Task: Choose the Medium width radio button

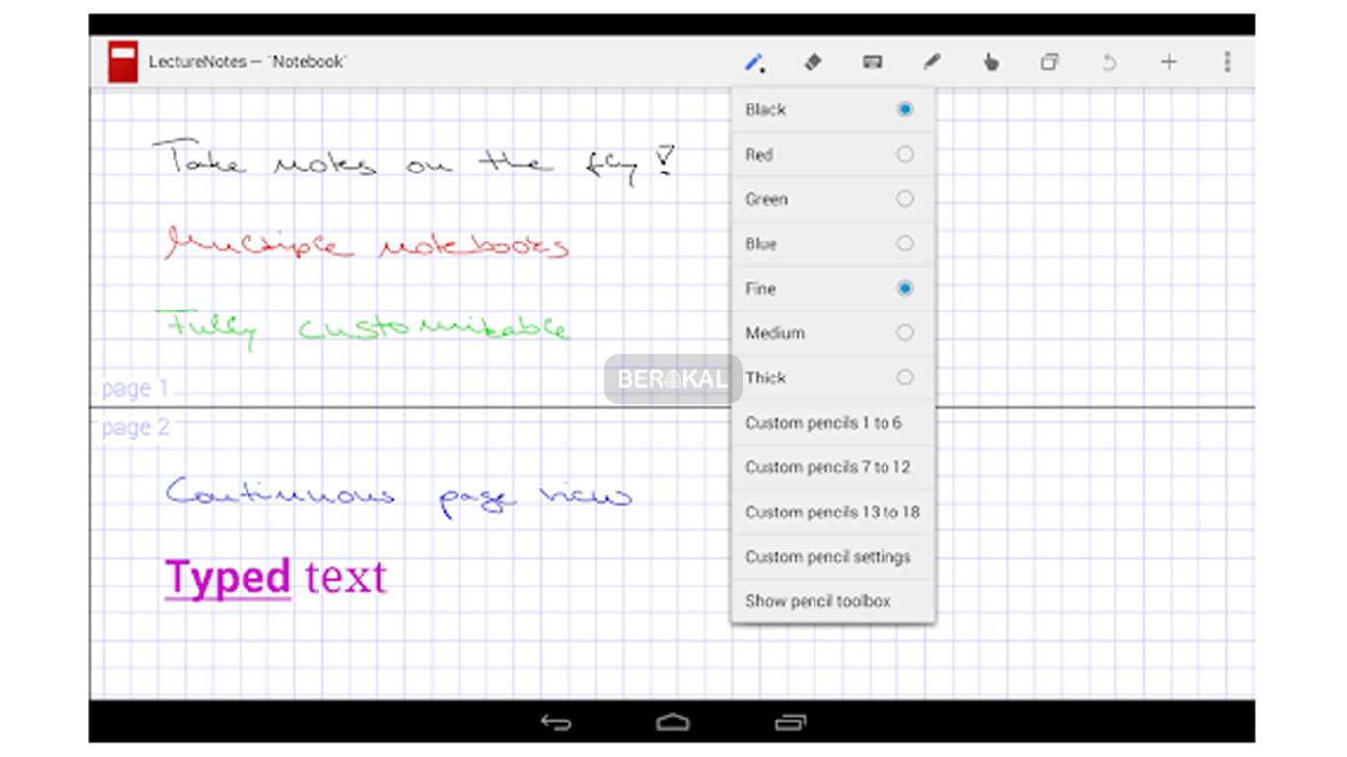Action: 904,333
